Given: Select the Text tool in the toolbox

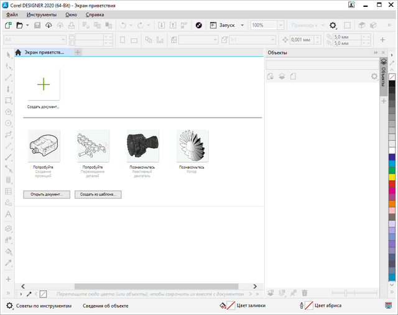Looking at the screenshot, I should pos(8,214).
